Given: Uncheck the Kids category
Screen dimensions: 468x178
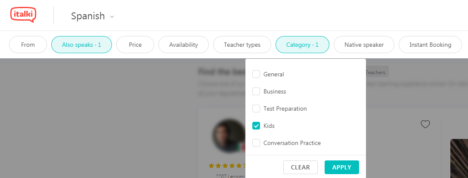Looking at the screenshot, I should 256,126.
